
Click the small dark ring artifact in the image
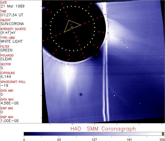coord(81,95)
